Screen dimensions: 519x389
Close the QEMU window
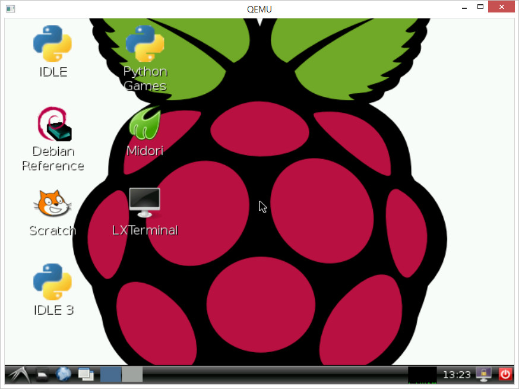tap(501, 7)
